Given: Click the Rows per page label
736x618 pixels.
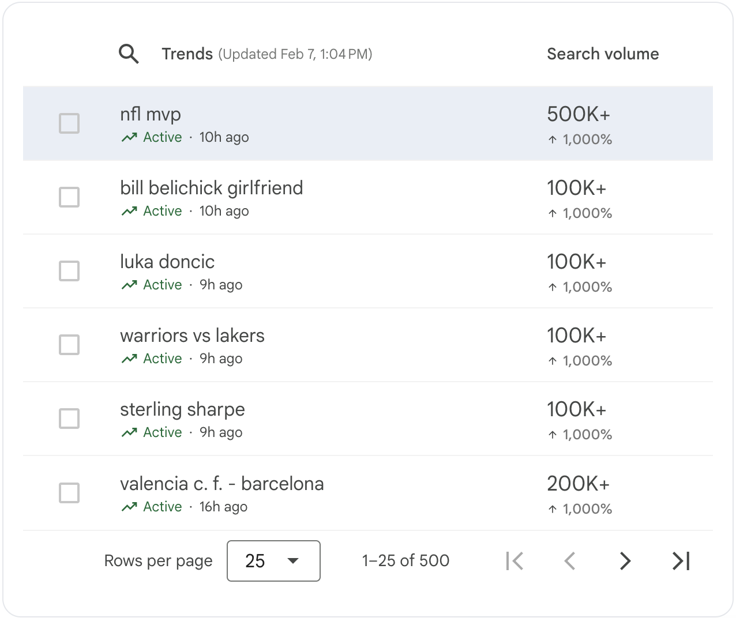Looking at the screenshot, I should [x=159, y=561].
